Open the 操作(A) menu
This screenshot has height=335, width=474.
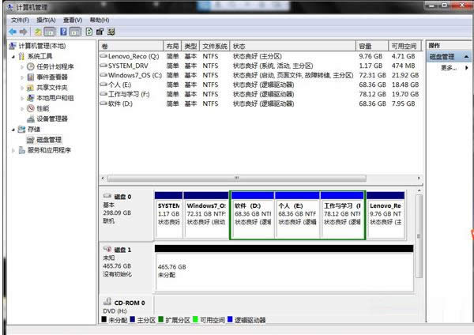point(46,19)
